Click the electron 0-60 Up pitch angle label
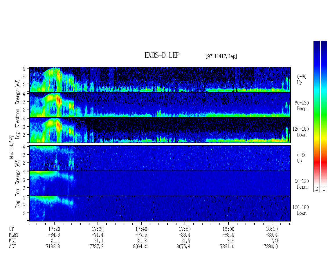The width and height of the screenshot is (328, 254). (302, 80)
